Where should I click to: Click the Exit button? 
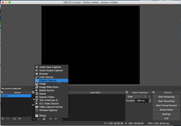(x=166, y=119)
